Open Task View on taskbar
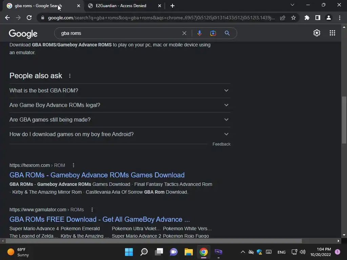The width and height of the screenshot is (347, 260). (159, 252)
